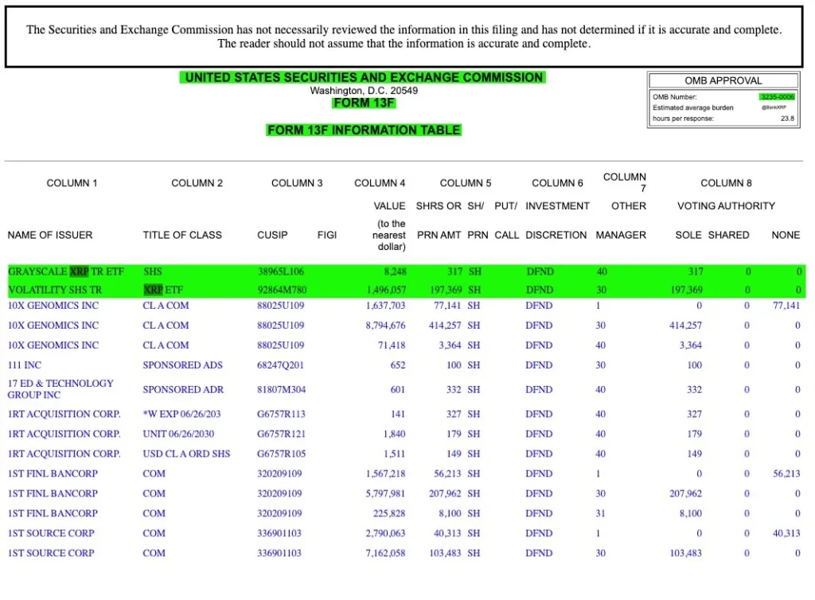Click the 'PRN AMT' column label
The height and width of the screenshot is (600, 815).
[x=439, y=235]
